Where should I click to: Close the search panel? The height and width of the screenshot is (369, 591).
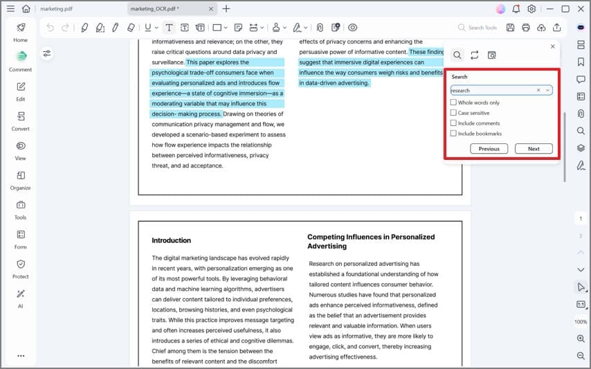552,46
